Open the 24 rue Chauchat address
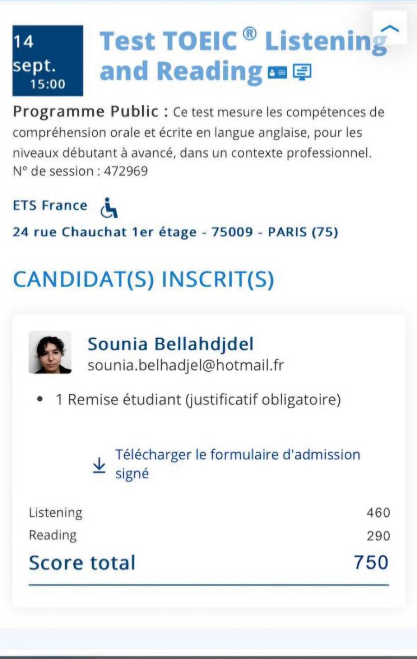Viewport: 417px width, 659px height. point(175,232)
